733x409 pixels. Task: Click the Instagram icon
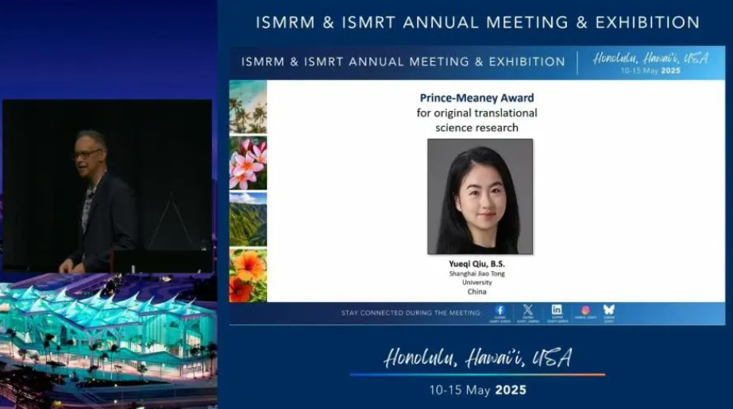585,310
